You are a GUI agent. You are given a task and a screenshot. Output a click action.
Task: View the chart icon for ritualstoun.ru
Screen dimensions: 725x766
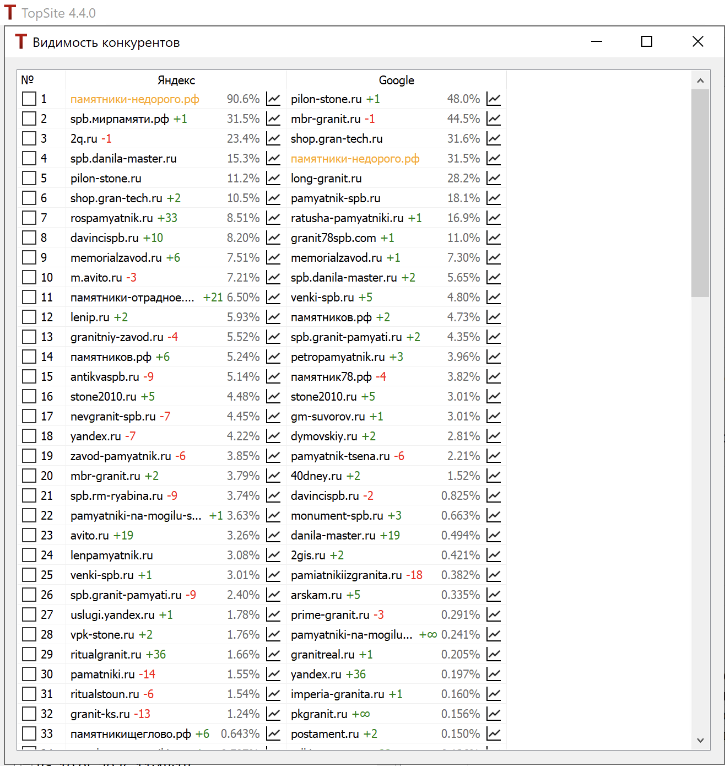[273, 694]
